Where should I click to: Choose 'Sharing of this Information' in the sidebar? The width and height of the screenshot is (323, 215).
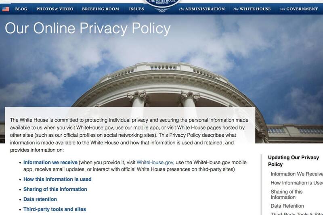click(x=287, y=194)
